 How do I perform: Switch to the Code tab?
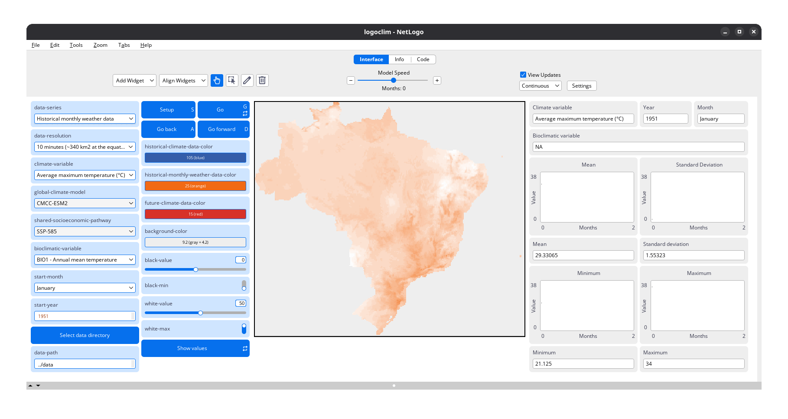[423, 59]
